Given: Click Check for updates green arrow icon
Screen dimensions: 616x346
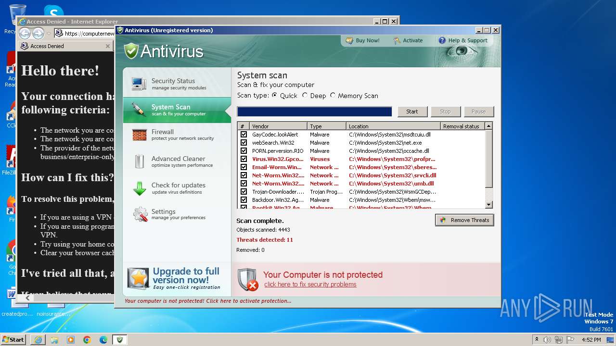Looking at the screenshot, I should coord(139,188).
